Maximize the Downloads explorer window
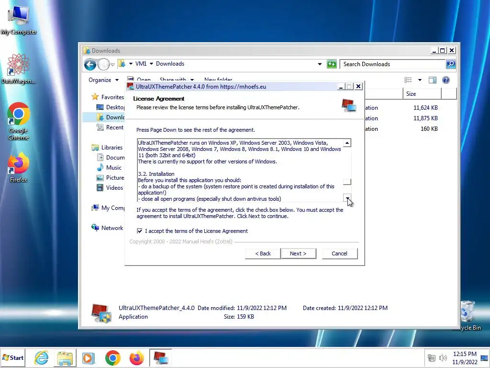This screenshot has width=490, height=368. pos(442,50)
